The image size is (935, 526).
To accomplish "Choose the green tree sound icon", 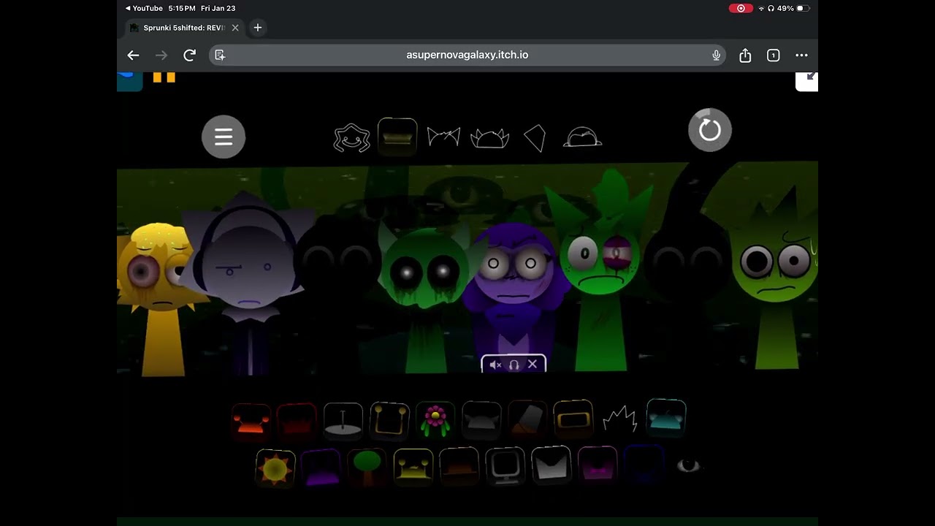I will click(x=367, y=468).
